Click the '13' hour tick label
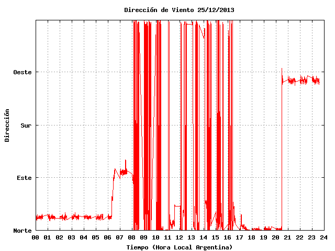The width and height of the screenshot is (335, 251). [192, 237]
